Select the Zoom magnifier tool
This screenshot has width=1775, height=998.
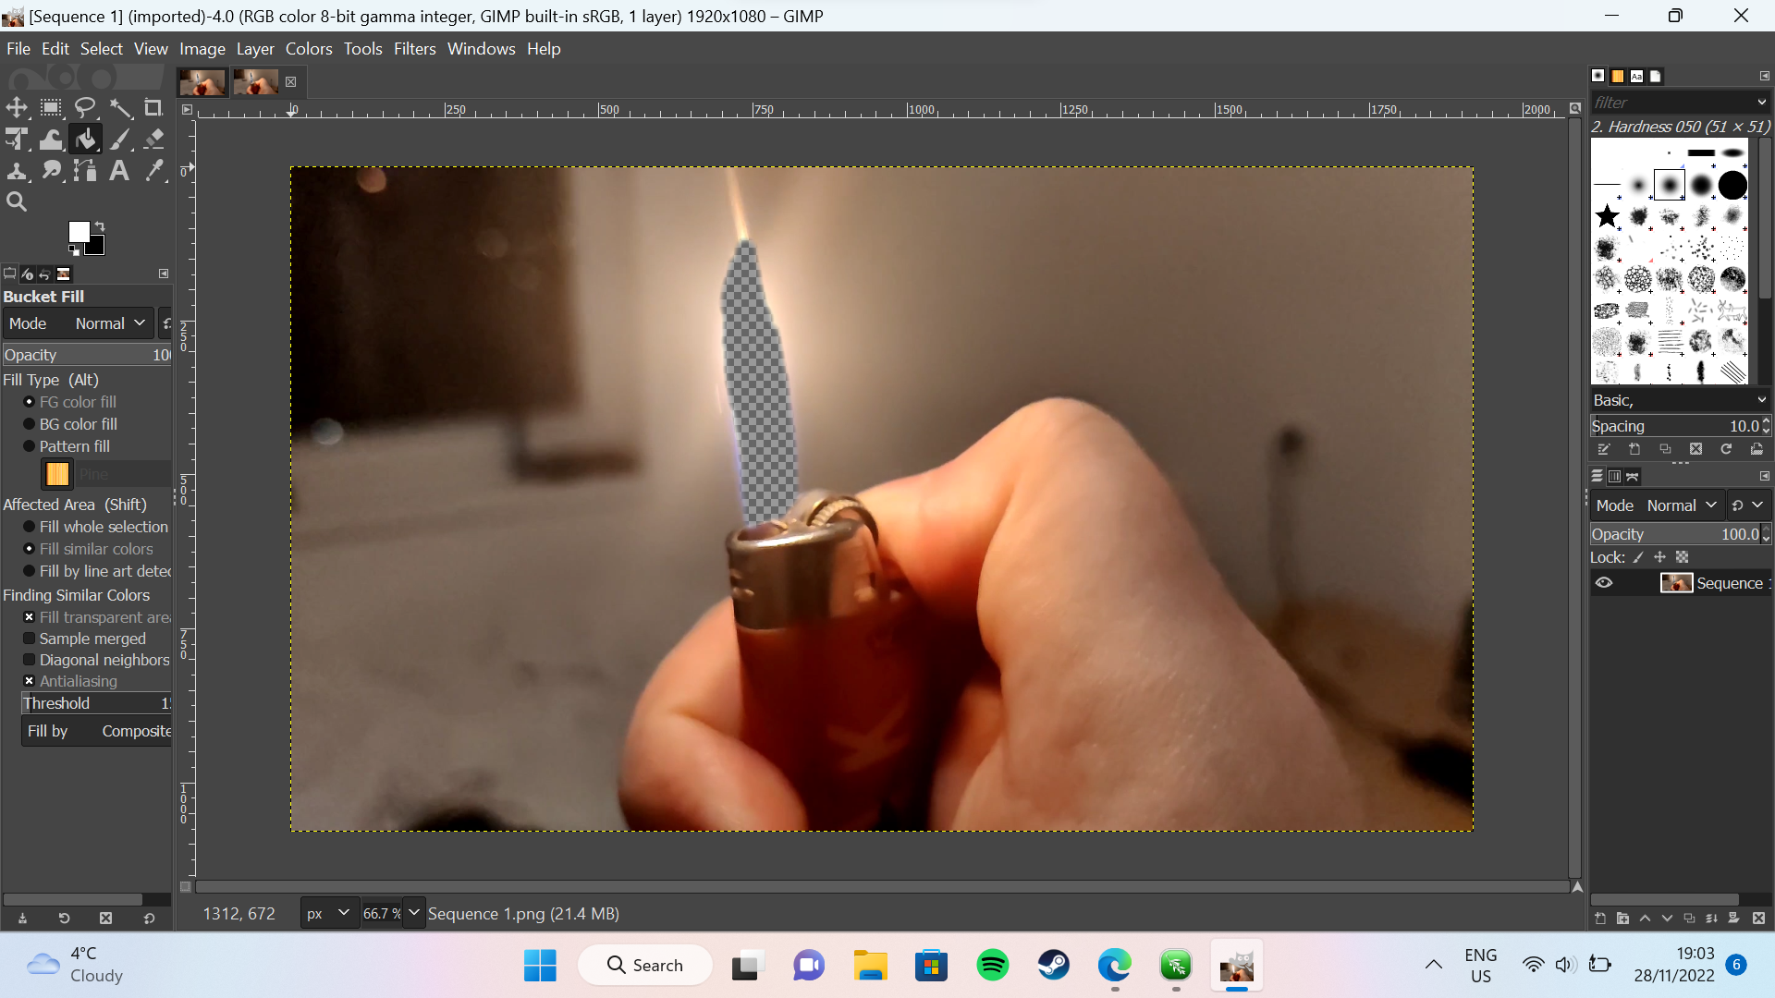point(17,201)
